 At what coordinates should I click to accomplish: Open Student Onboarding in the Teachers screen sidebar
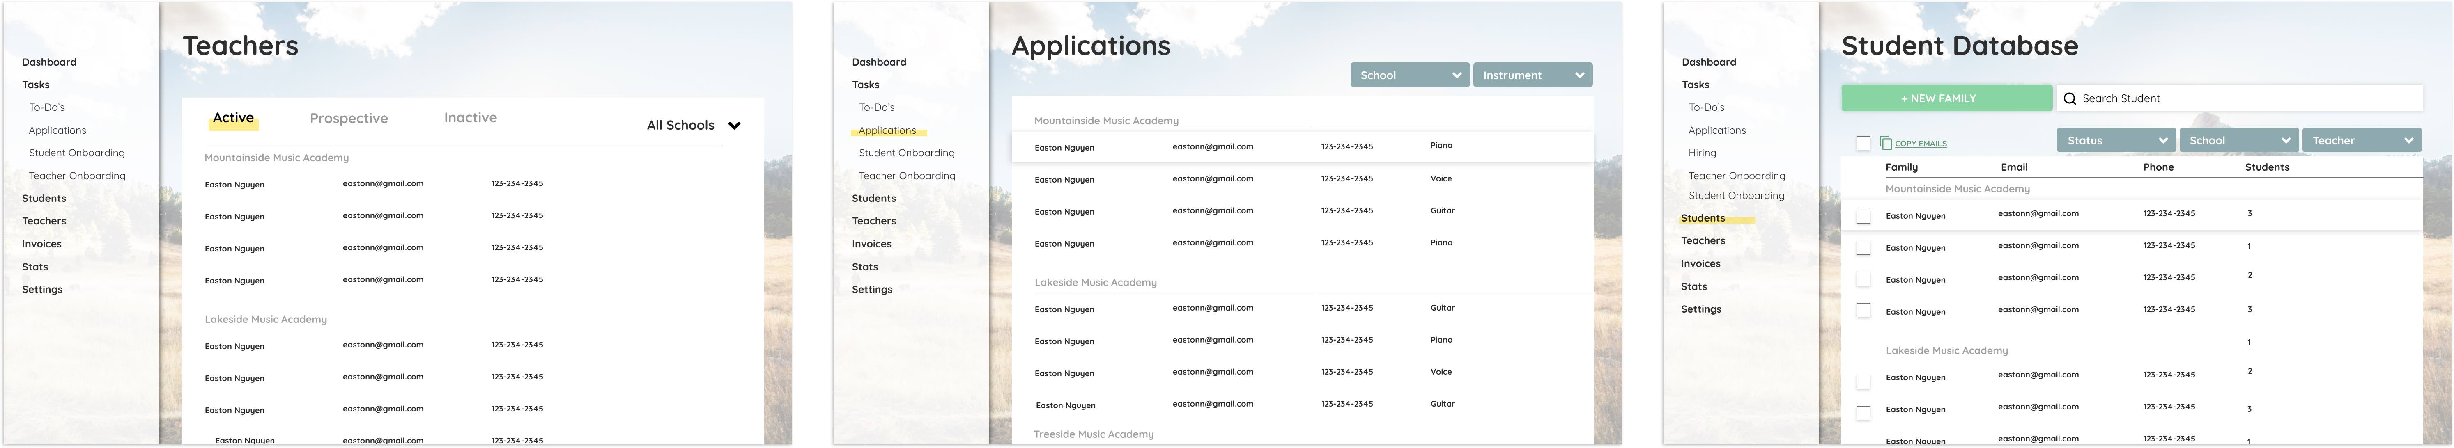[x=76, y=153]
